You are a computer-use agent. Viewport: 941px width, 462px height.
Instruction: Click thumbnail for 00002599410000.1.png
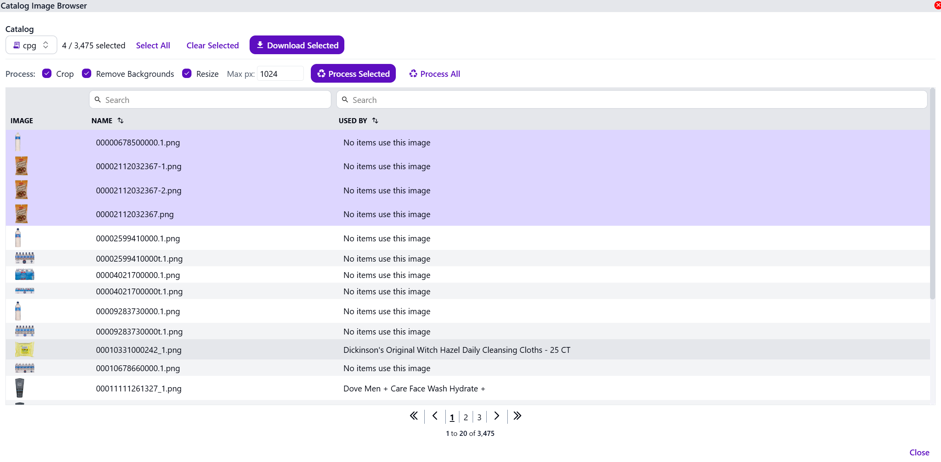18,238
